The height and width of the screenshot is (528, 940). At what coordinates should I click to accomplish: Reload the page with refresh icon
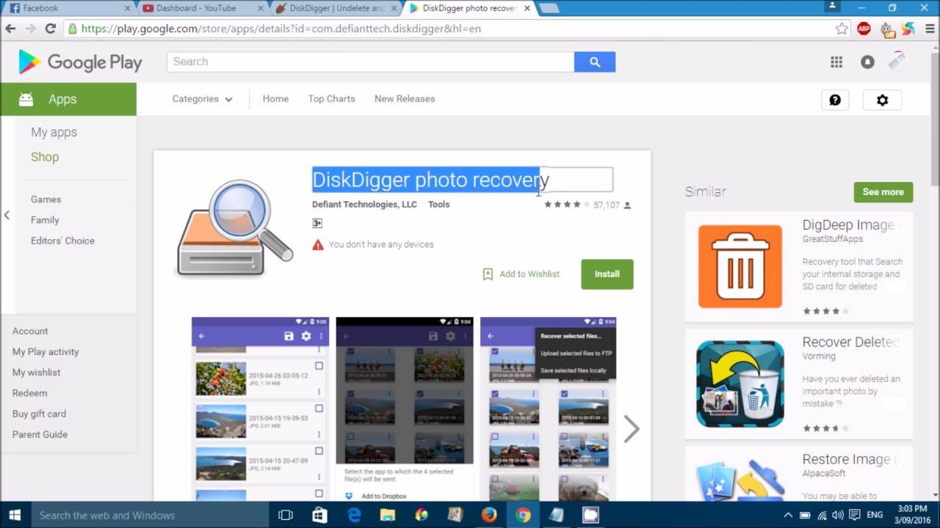click(x=50, y=29)
